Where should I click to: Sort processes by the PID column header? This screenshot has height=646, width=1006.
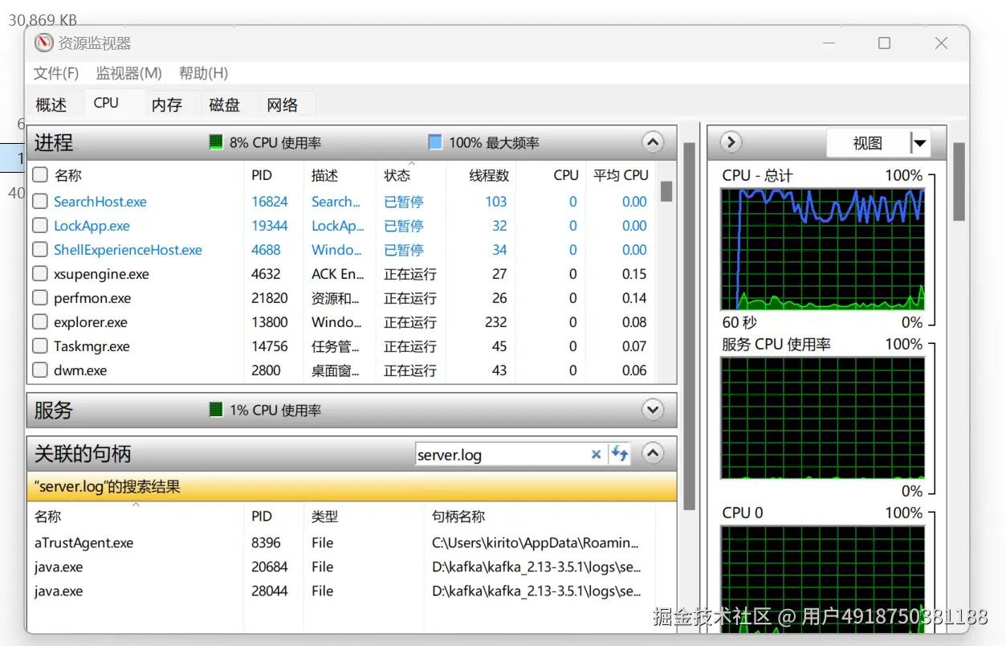pos(262,174)
